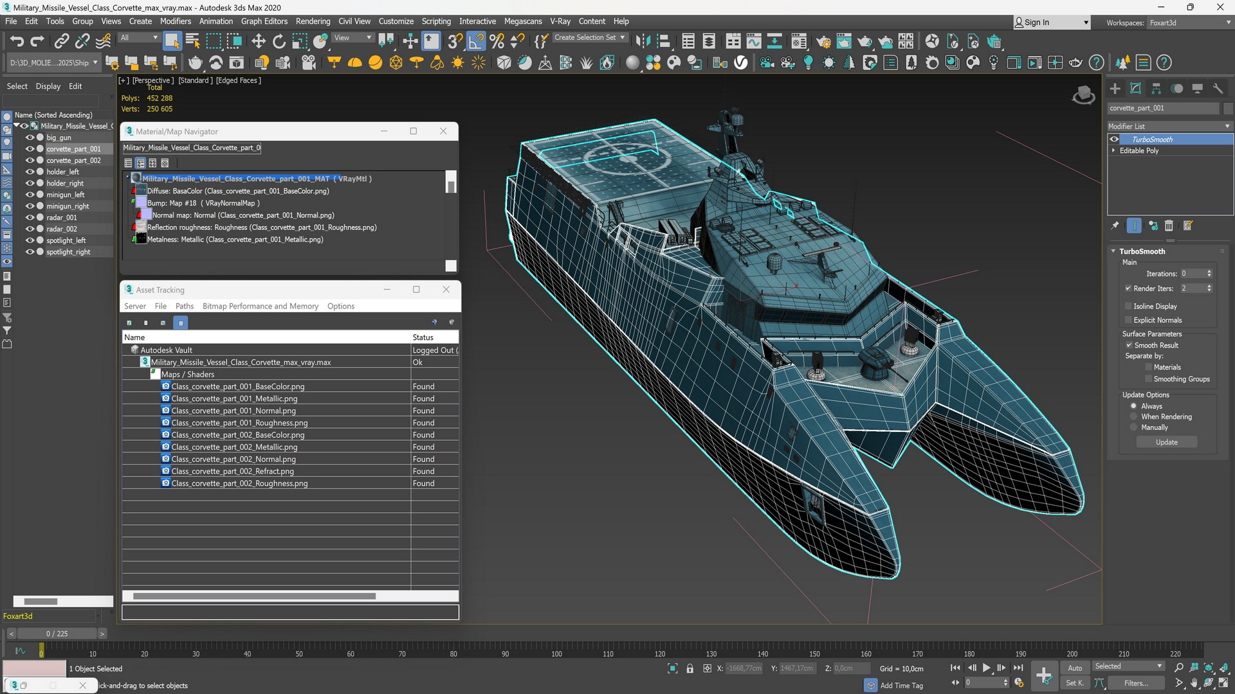Open the Rendered Frame Window icon
Screen dimensions: 1235x694
844,42
